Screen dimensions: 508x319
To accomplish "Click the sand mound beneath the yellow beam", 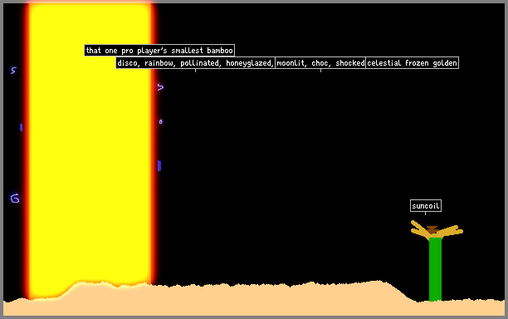I will (104, 292).
